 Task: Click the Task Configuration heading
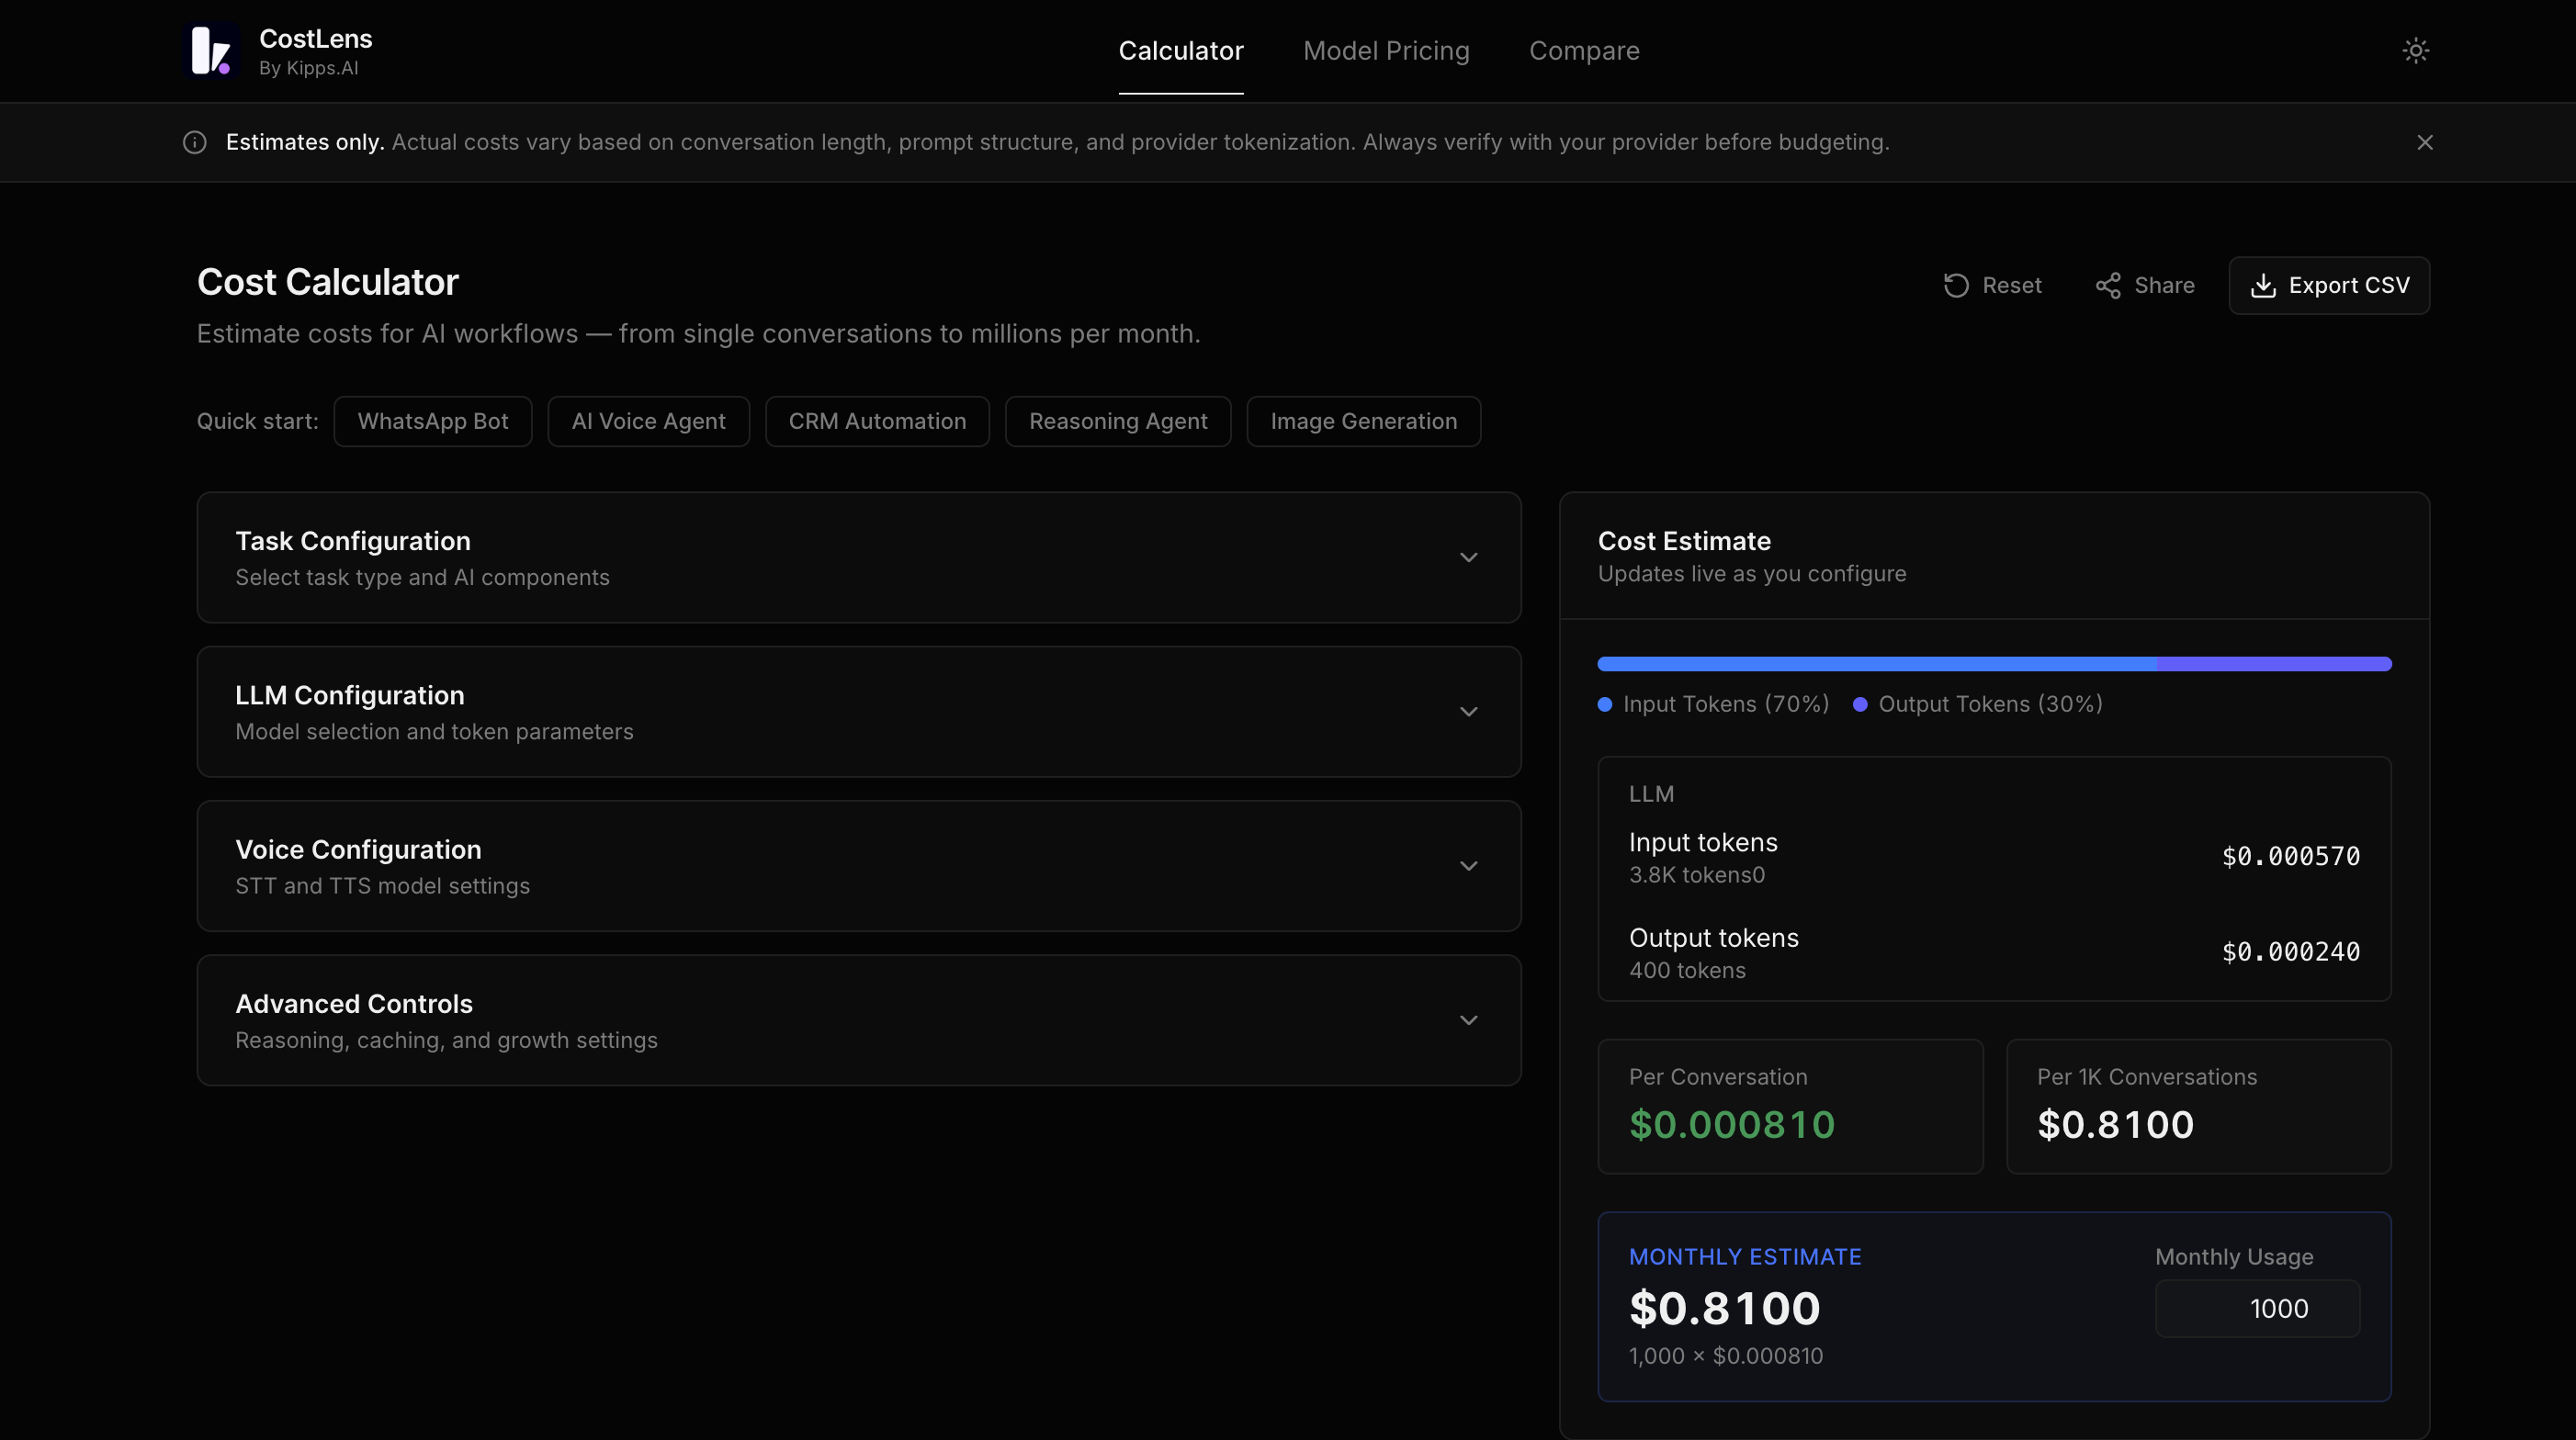353,542
